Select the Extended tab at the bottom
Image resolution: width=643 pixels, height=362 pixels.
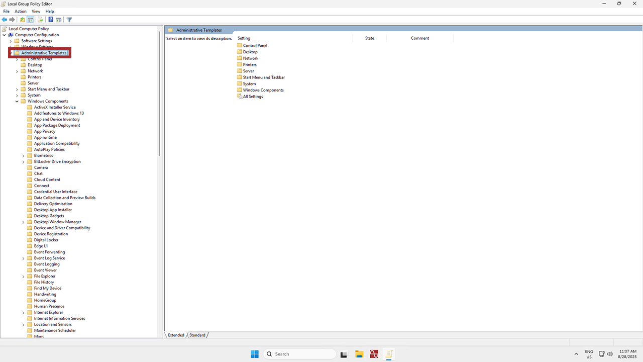[176, 335]
